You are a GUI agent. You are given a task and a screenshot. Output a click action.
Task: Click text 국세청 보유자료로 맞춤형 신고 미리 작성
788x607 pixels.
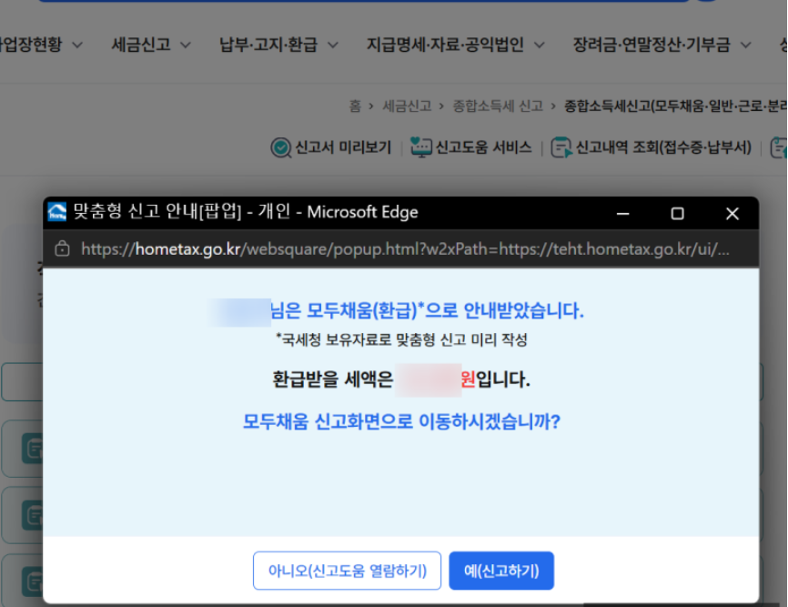tap(401, 339)
